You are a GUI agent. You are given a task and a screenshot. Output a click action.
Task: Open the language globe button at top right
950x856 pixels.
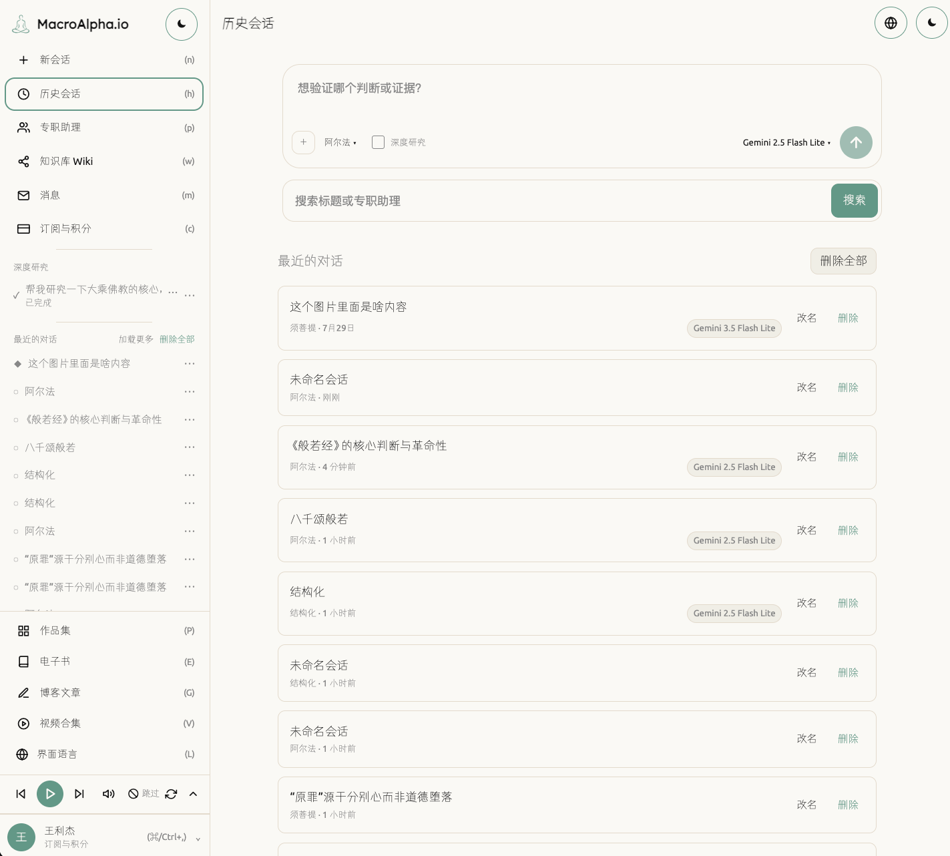point(891,23)
